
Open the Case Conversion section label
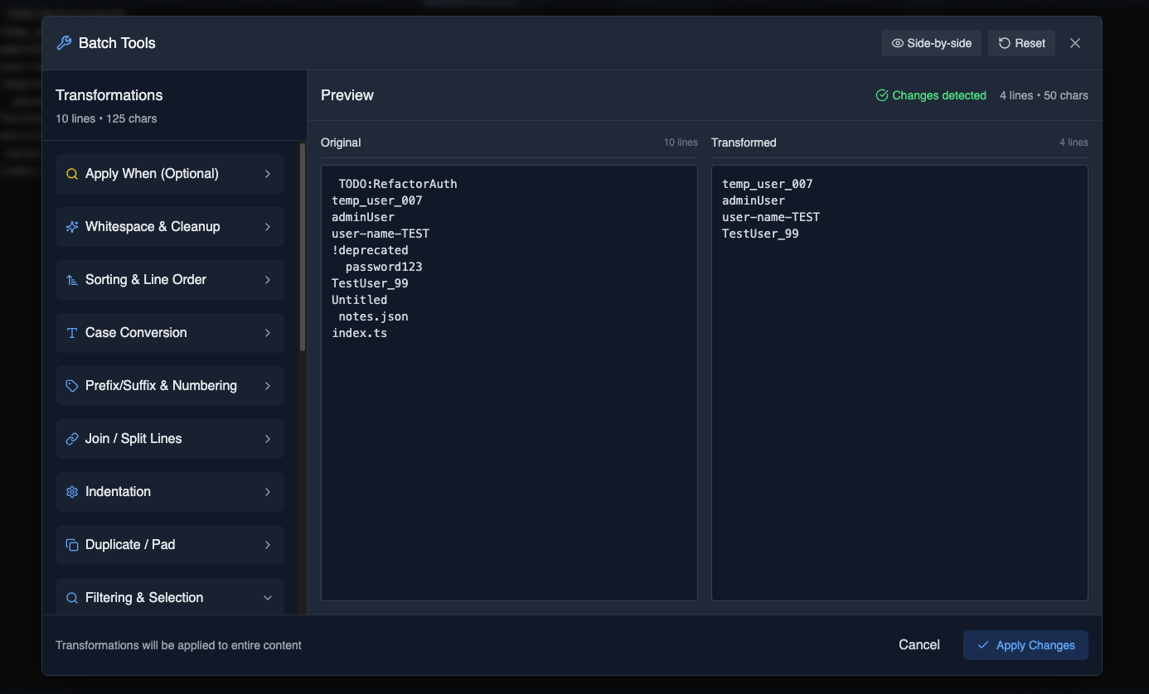click(136, 333)
